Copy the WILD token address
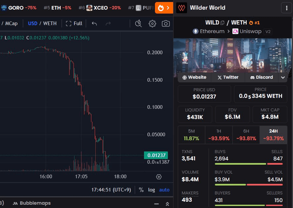The width and height of the screenshot is (293, 208). click(x=222, y=22)
